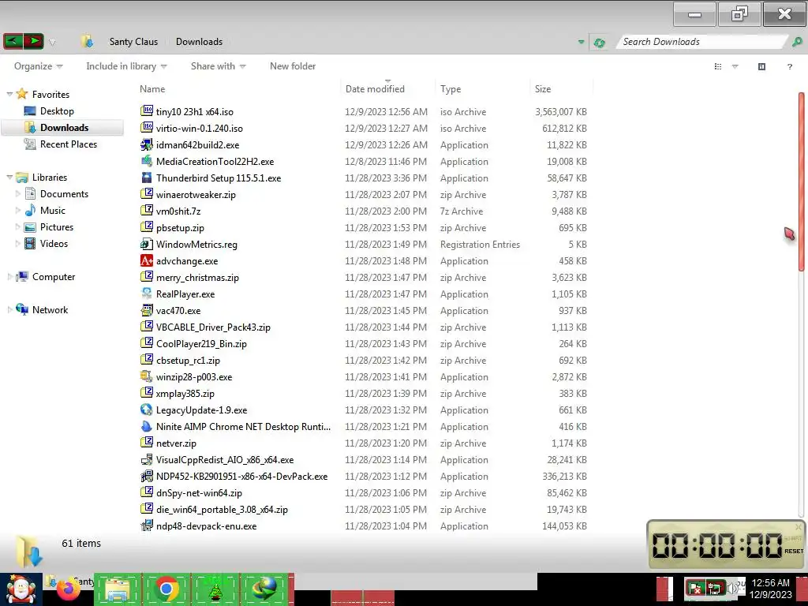Open Internet Download Manager taskbar icon

pyautogui.click(x=264, y=589)
